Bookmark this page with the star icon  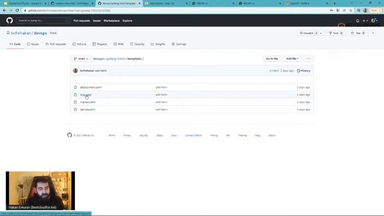pyautogui.click(x=350, y=11)
